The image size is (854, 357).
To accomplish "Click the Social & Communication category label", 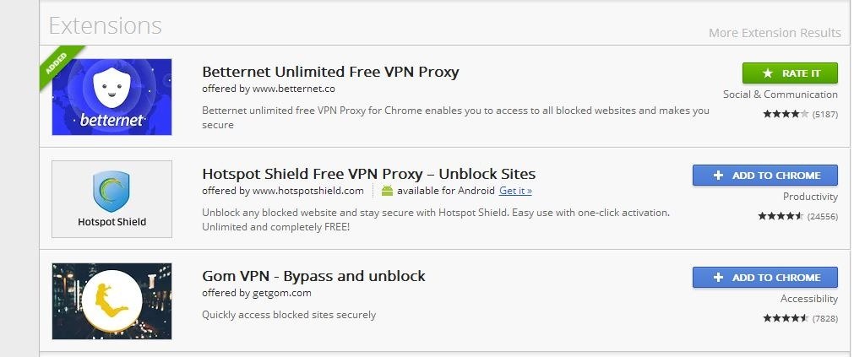I will click(x=780, y=95).
